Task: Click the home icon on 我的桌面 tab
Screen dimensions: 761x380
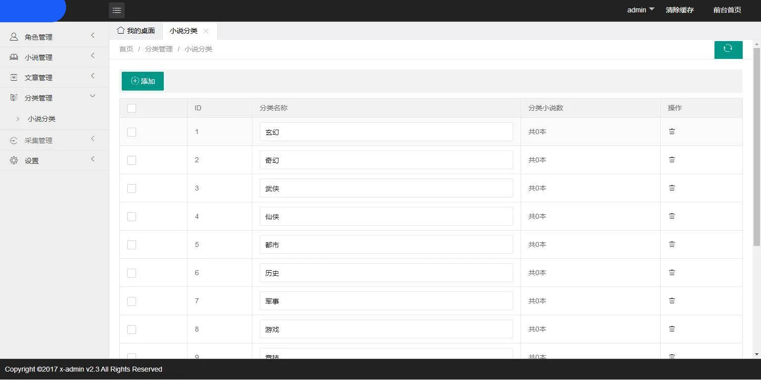Action: [121, 30]
